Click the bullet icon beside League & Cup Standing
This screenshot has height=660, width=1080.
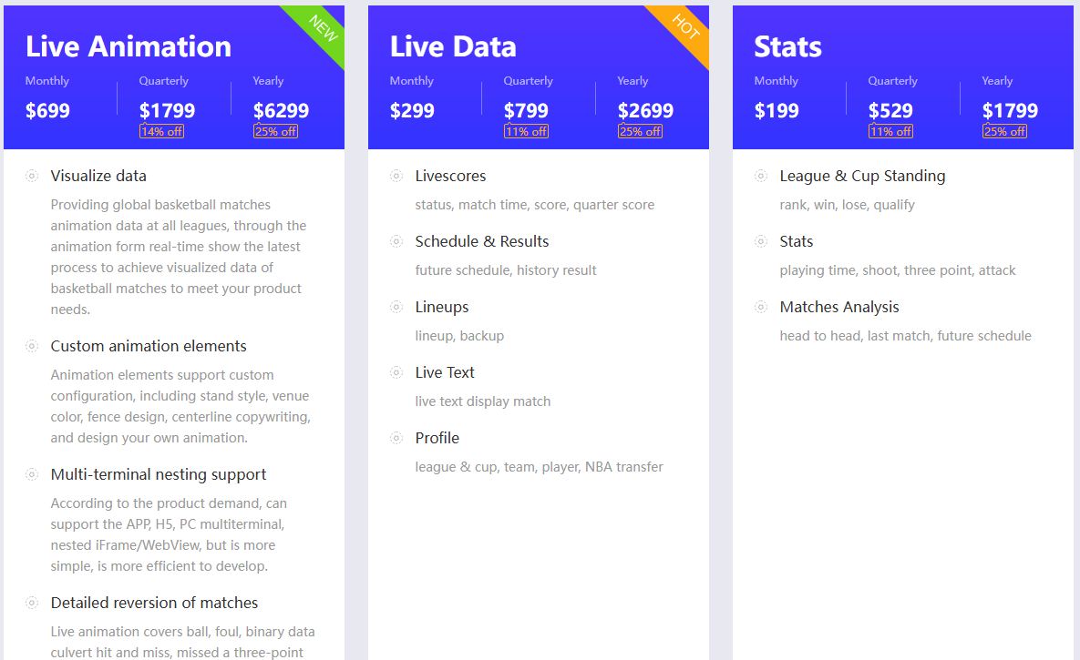pyautogui.click(x=760, y=176)
